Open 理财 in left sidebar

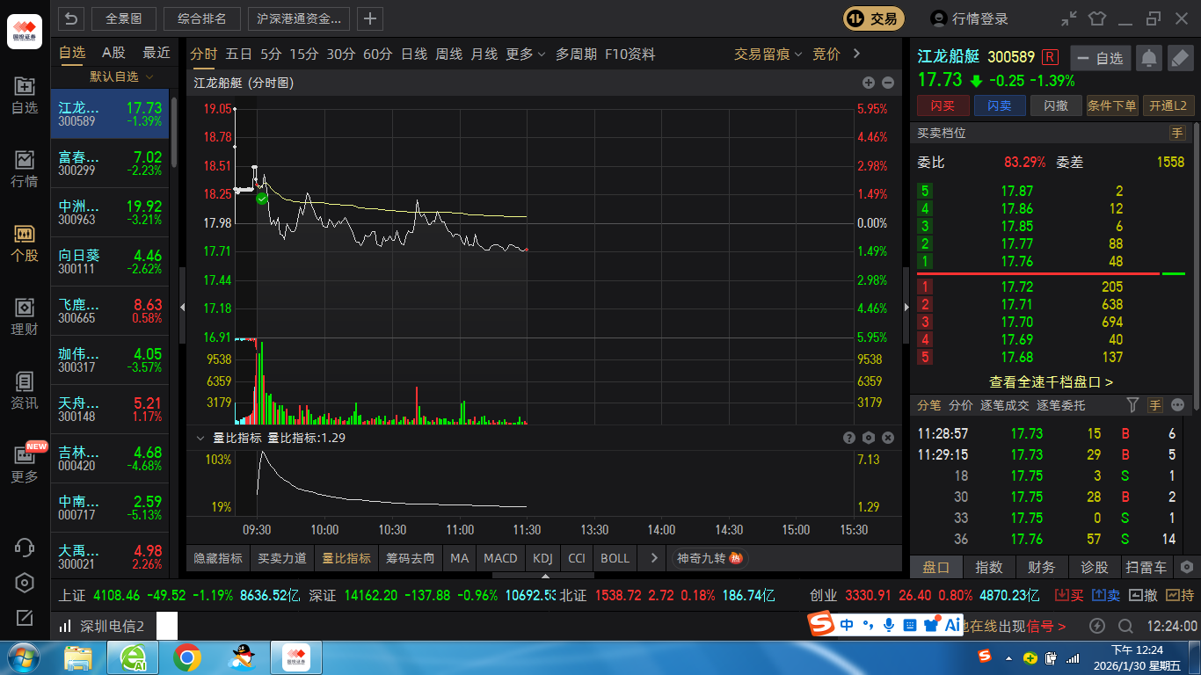(x=25, y=317)
